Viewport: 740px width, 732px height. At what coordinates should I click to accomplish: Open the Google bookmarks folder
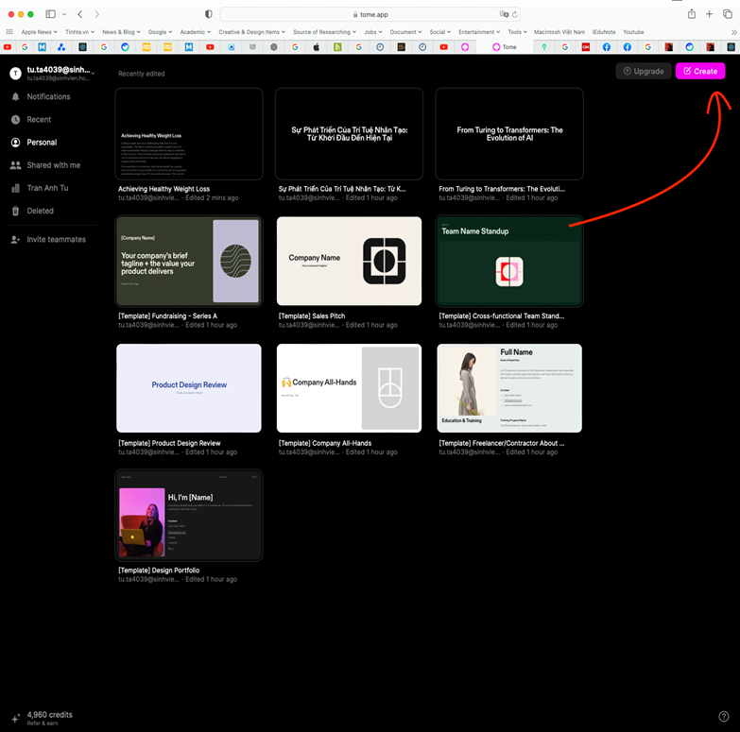pos(160,32)
